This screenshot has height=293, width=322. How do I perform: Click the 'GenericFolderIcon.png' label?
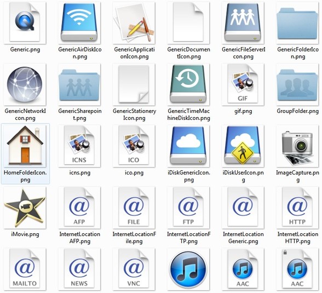coord(298,53)
